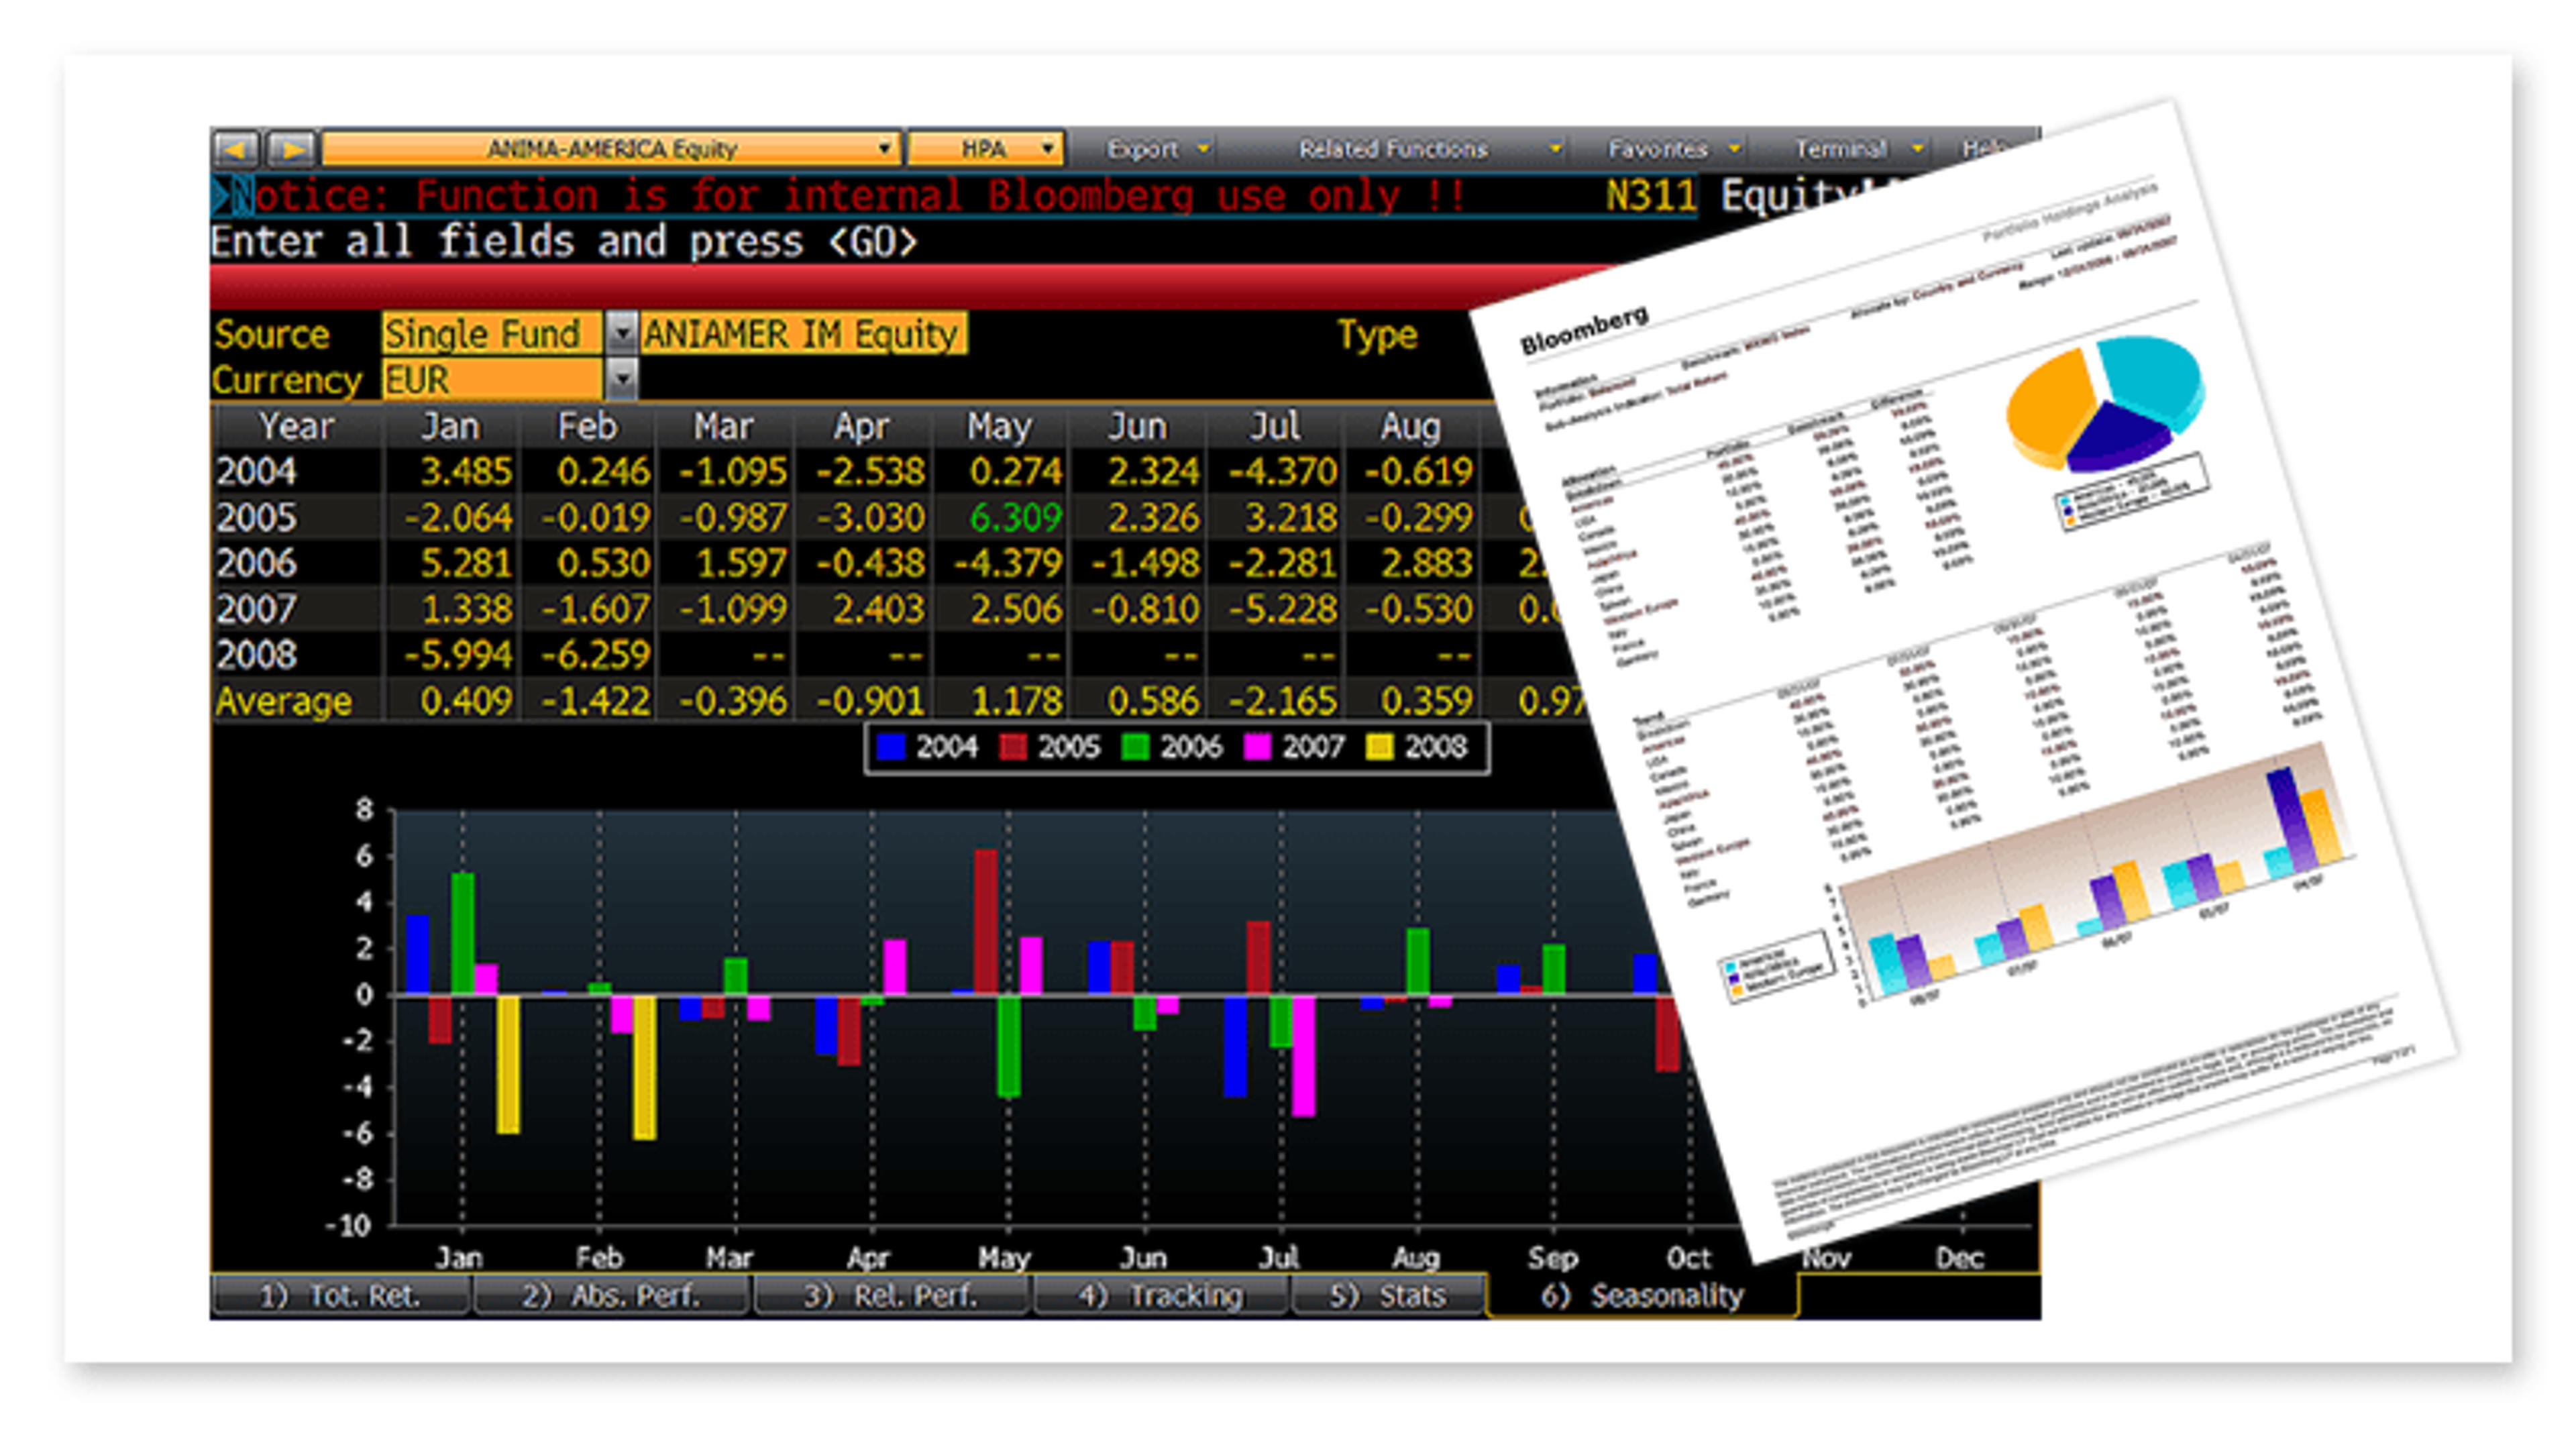Click the Source label
This screenshot has height=1449, width=2576.
coord(271,334)
